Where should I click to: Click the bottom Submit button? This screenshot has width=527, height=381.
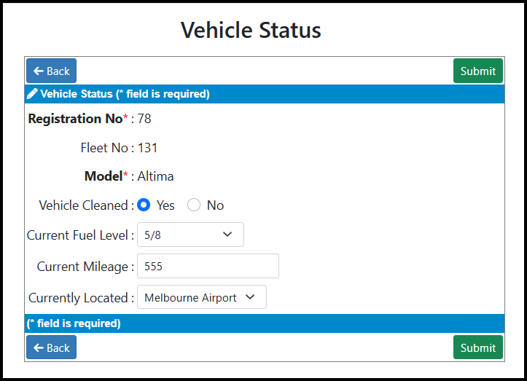click(478, 347)
